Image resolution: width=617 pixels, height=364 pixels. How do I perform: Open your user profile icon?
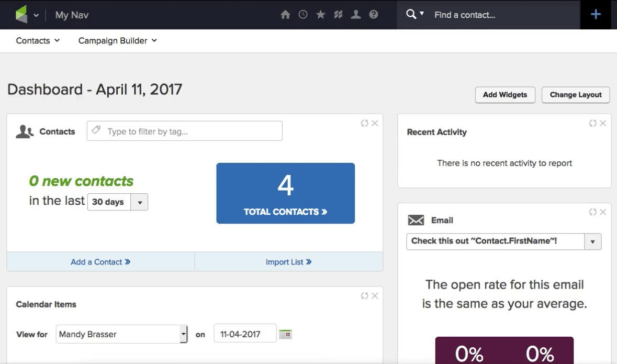tap(355, 15)
